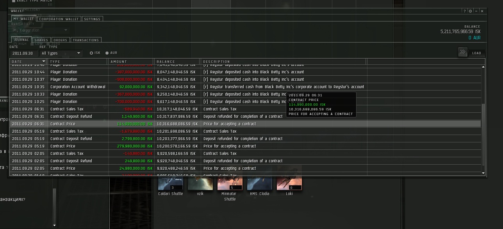Open the Orders tab
Screen dimensions: 503x229
tap(61, 40)
